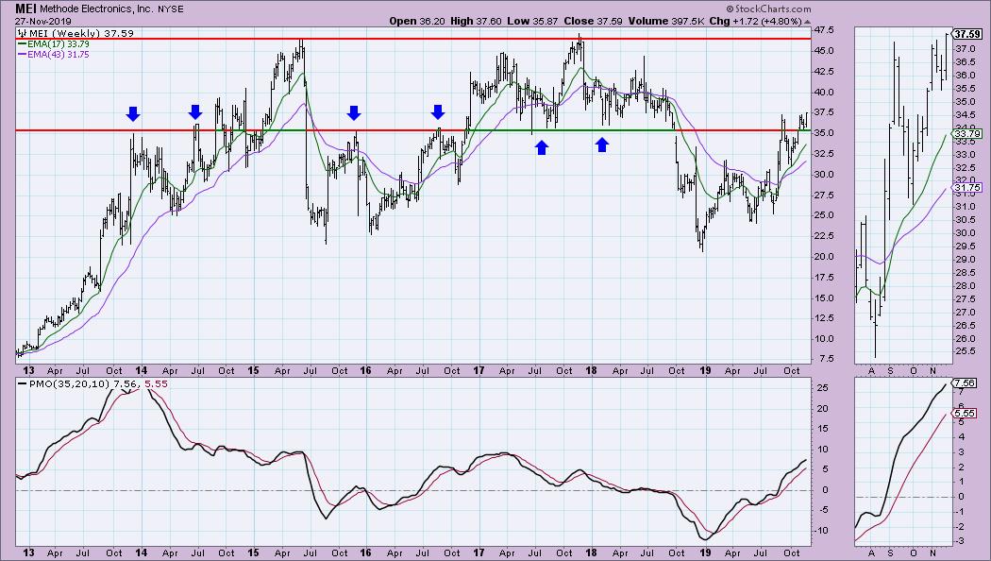Screen dimensions: 991x561
Task: Click the 45.0 price axis label
Action: point(824,51)
